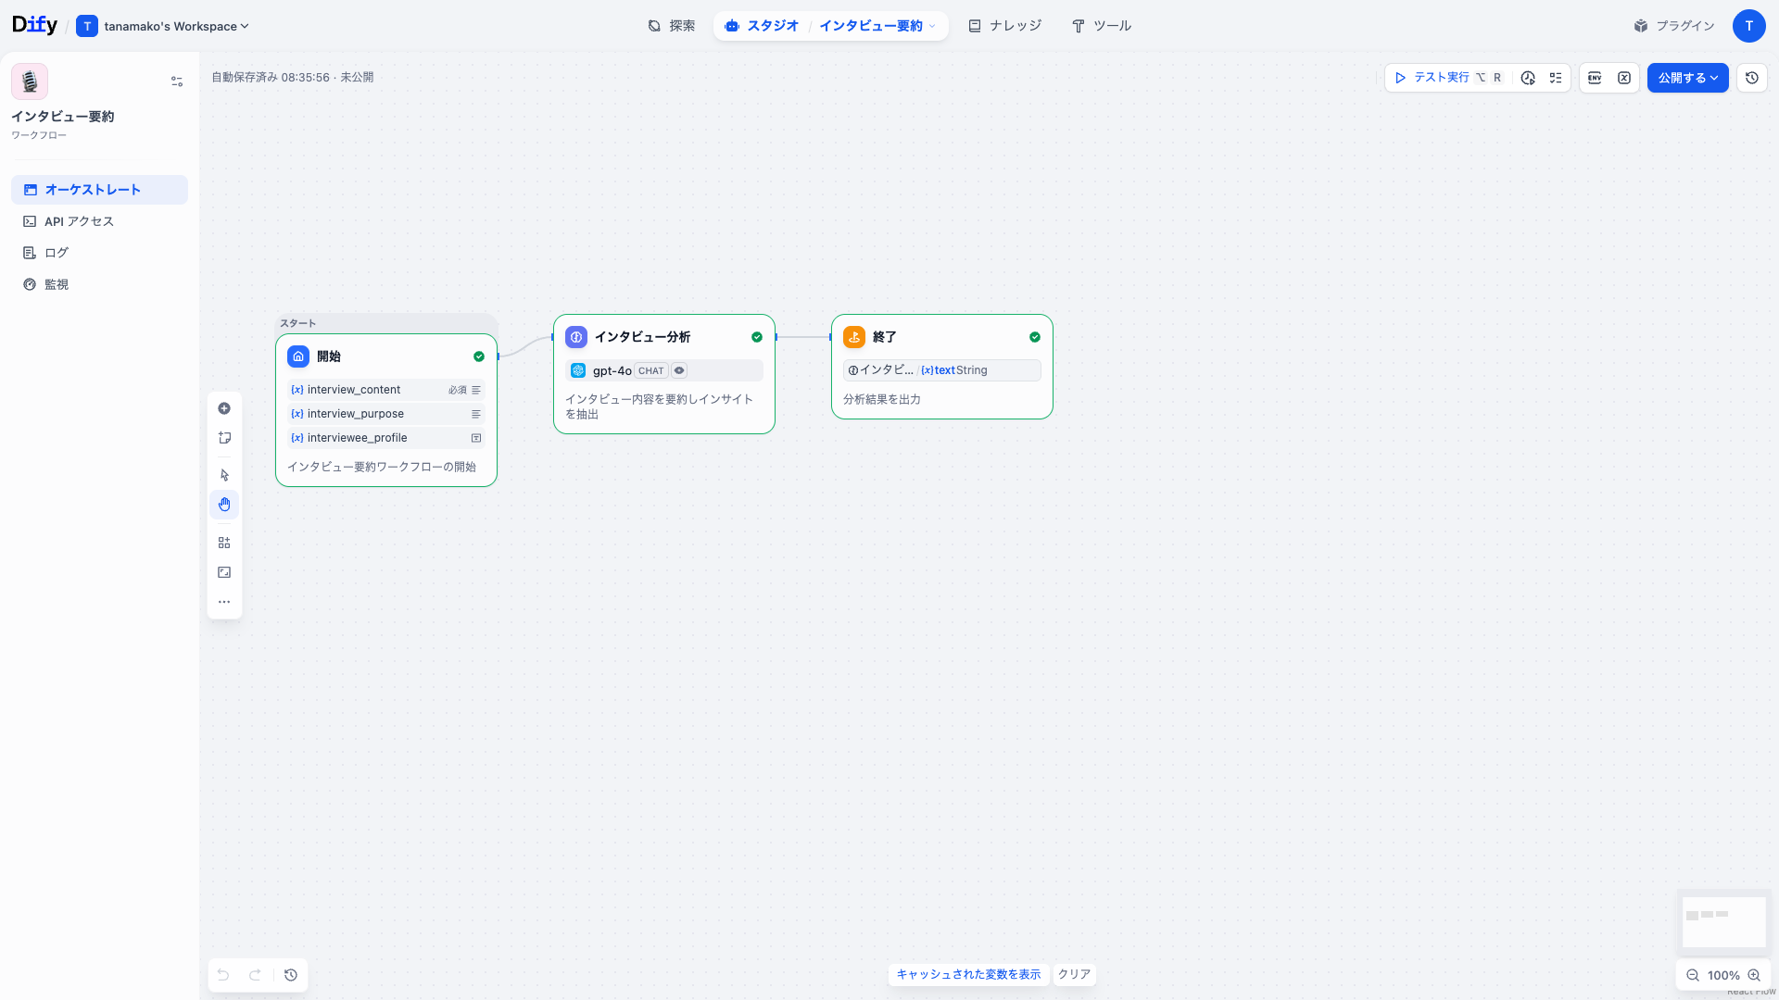Toggle the gpt-4o model visibility eye icon
This screenshot has width=1779, height=1000.
[x=679, y=369]
